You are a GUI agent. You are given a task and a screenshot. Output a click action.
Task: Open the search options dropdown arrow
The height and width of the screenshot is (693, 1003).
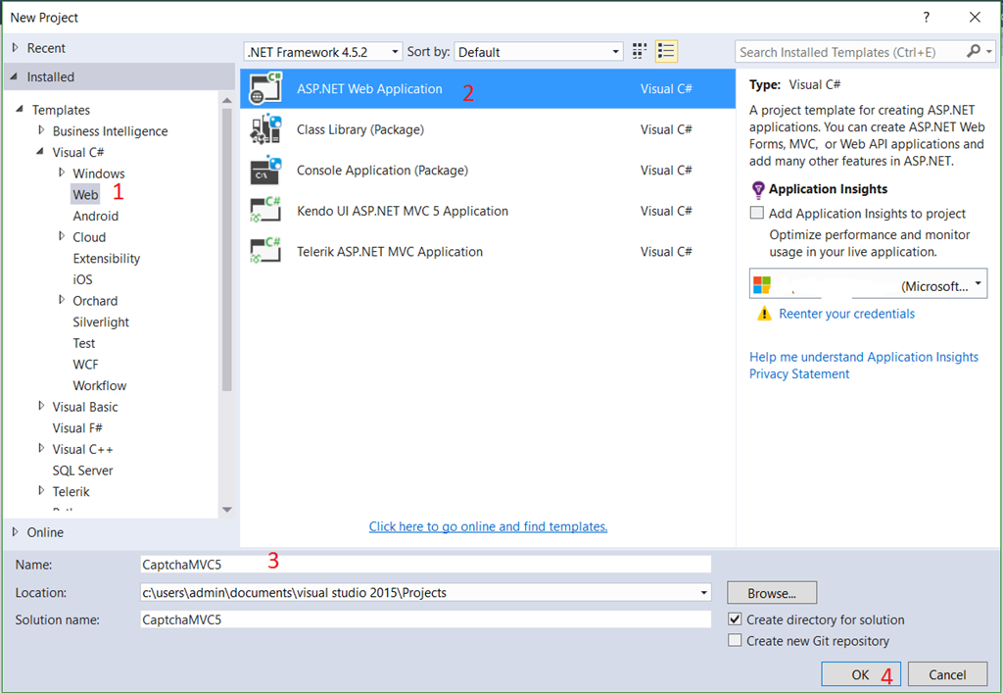[x=989, y=51]
